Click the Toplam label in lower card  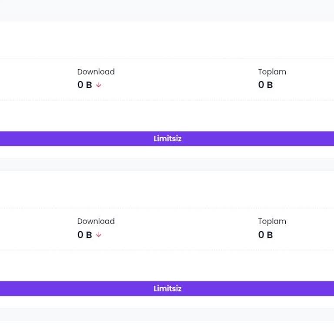click(x=272, y=221)
